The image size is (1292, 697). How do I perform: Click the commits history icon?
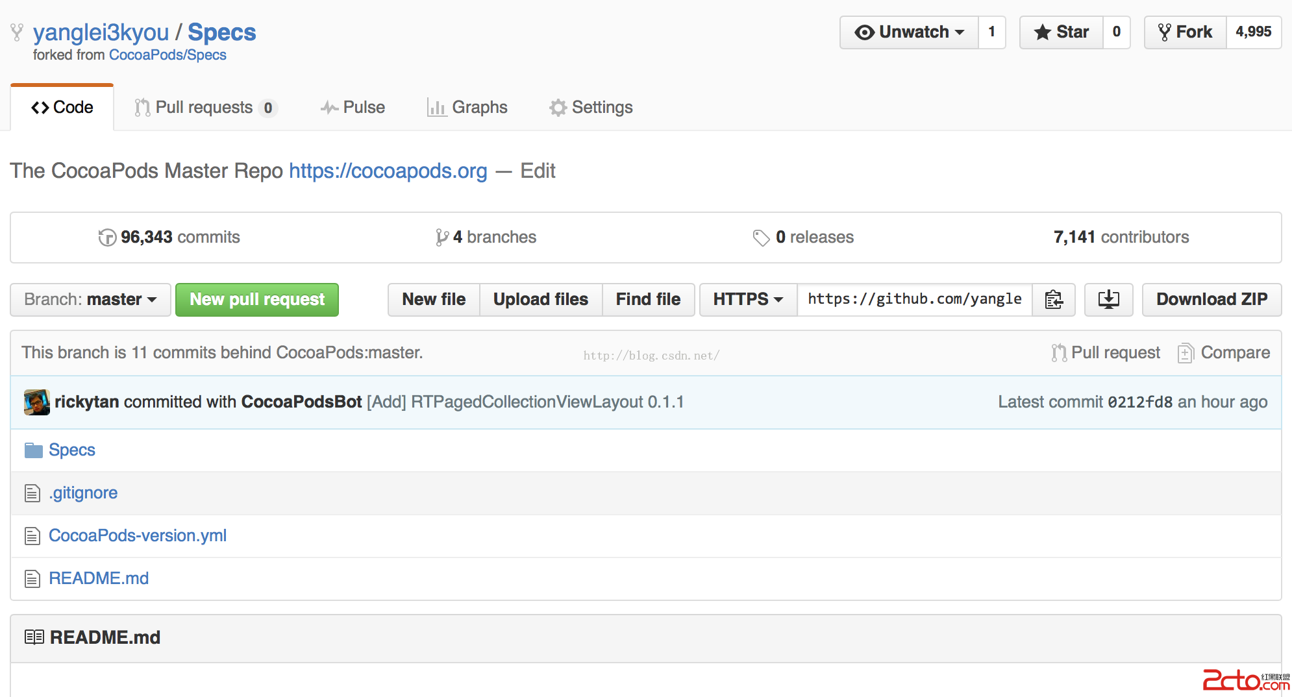tap(106, 238)
